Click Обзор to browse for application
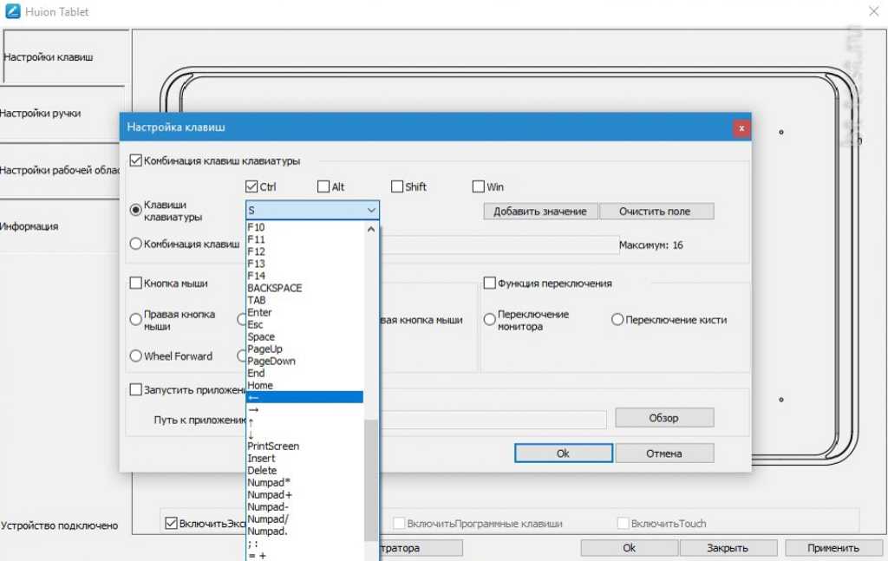This screenshot has height=561, width=888. (663, 418)
